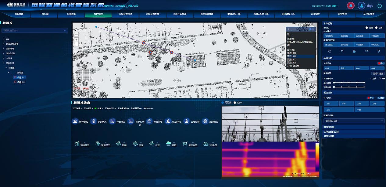
Task: Select the 获得 control-right radio button
Action: coord(377,28)
